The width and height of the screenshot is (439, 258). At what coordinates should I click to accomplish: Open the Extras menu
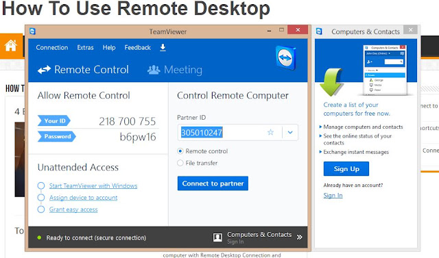pyautogui.click(x=85, y=47)
